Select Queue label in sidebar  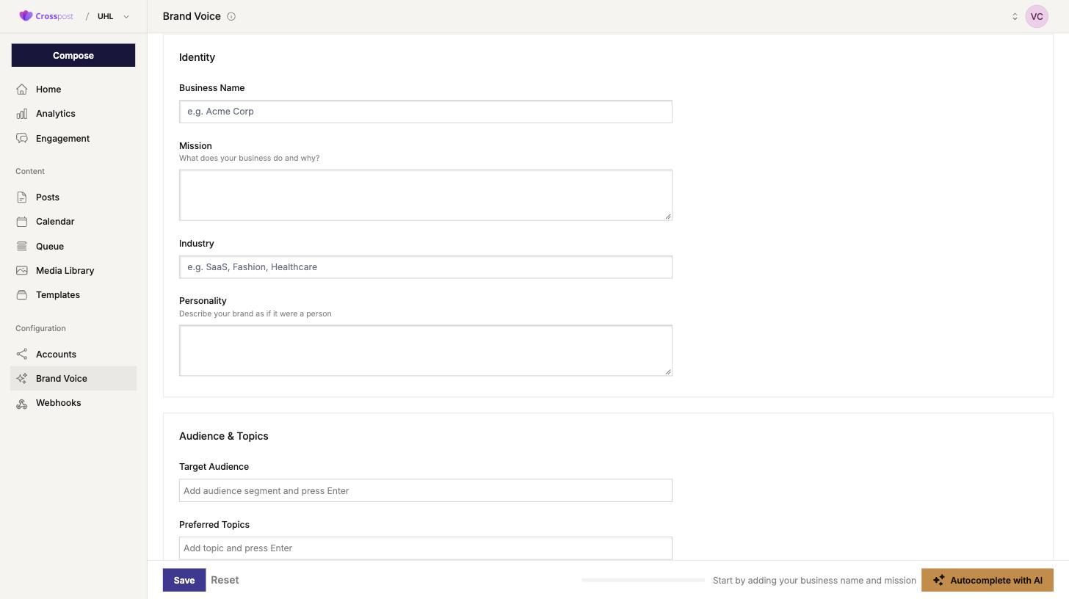(x=50, y=247)
